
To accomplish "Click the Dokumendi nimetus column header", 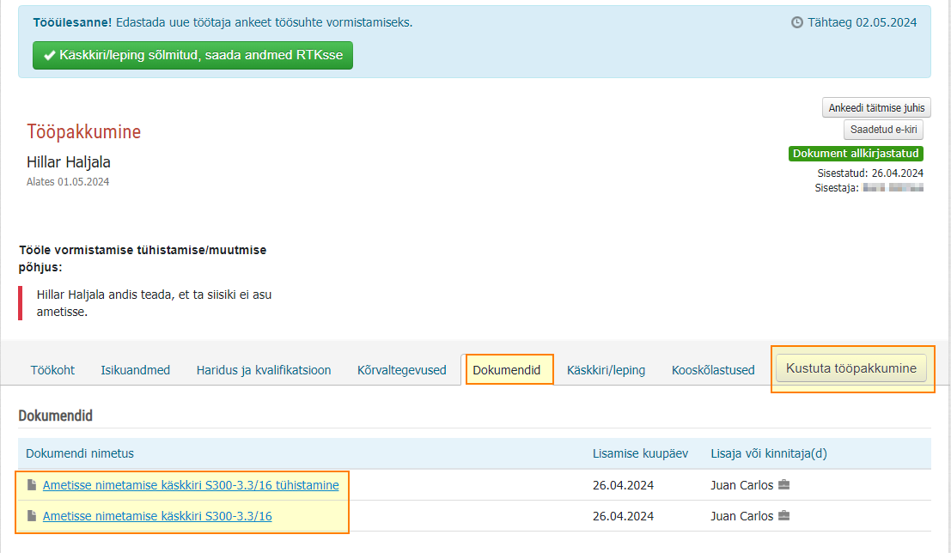I will [79, 453].
